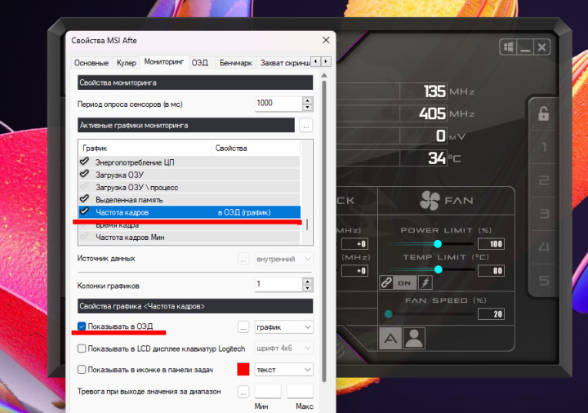Open the 'Бенчмарк' tab

coord(235,63)
